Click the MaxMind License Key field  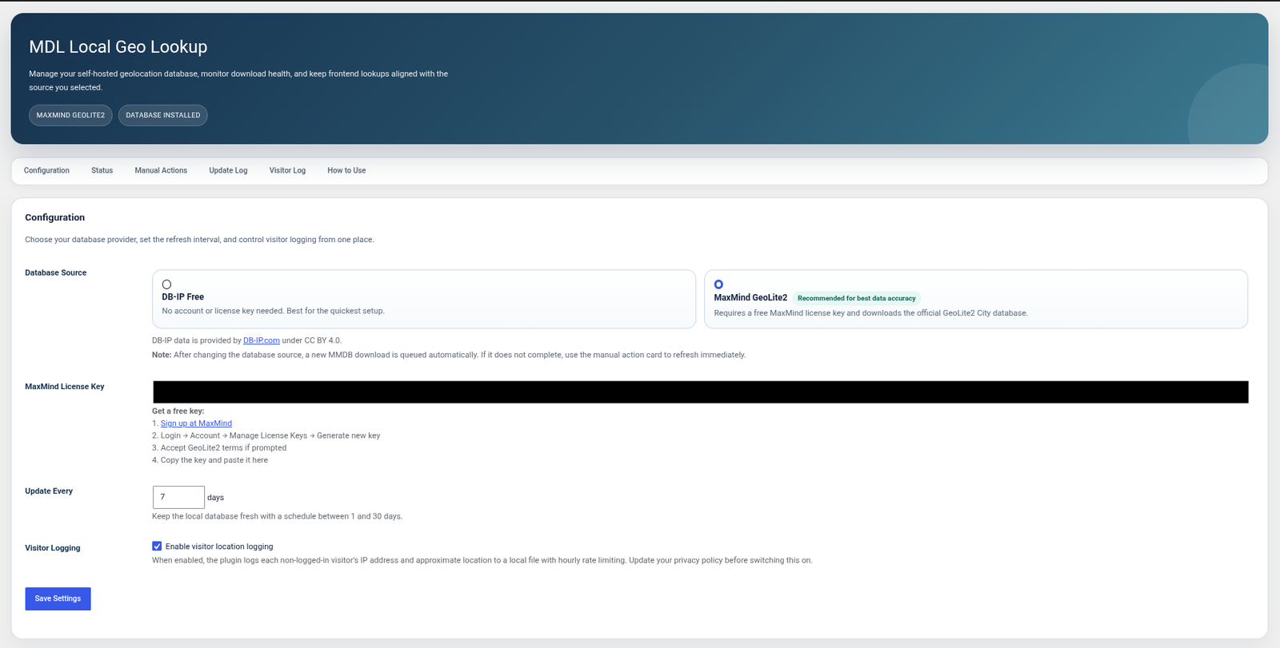[701, 392]
